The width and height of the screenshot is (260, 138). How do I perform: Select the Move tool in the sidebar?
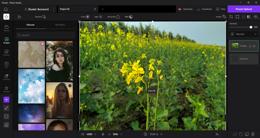point(6,17)
